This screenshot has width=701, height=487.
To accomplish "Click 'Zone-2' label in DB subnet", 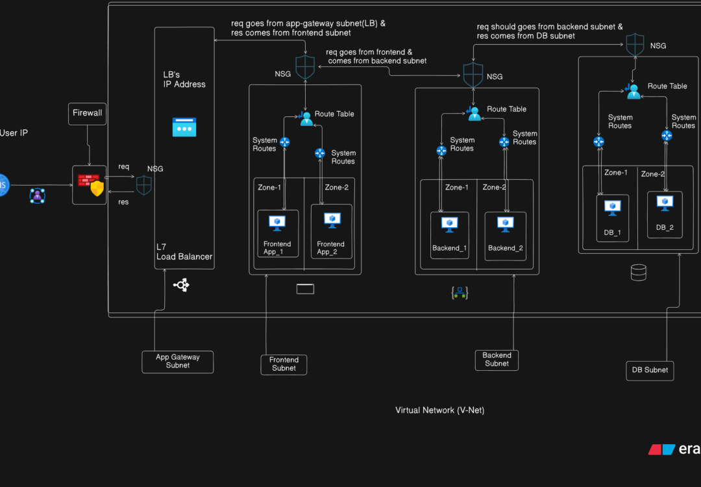I will coord(653,174).
